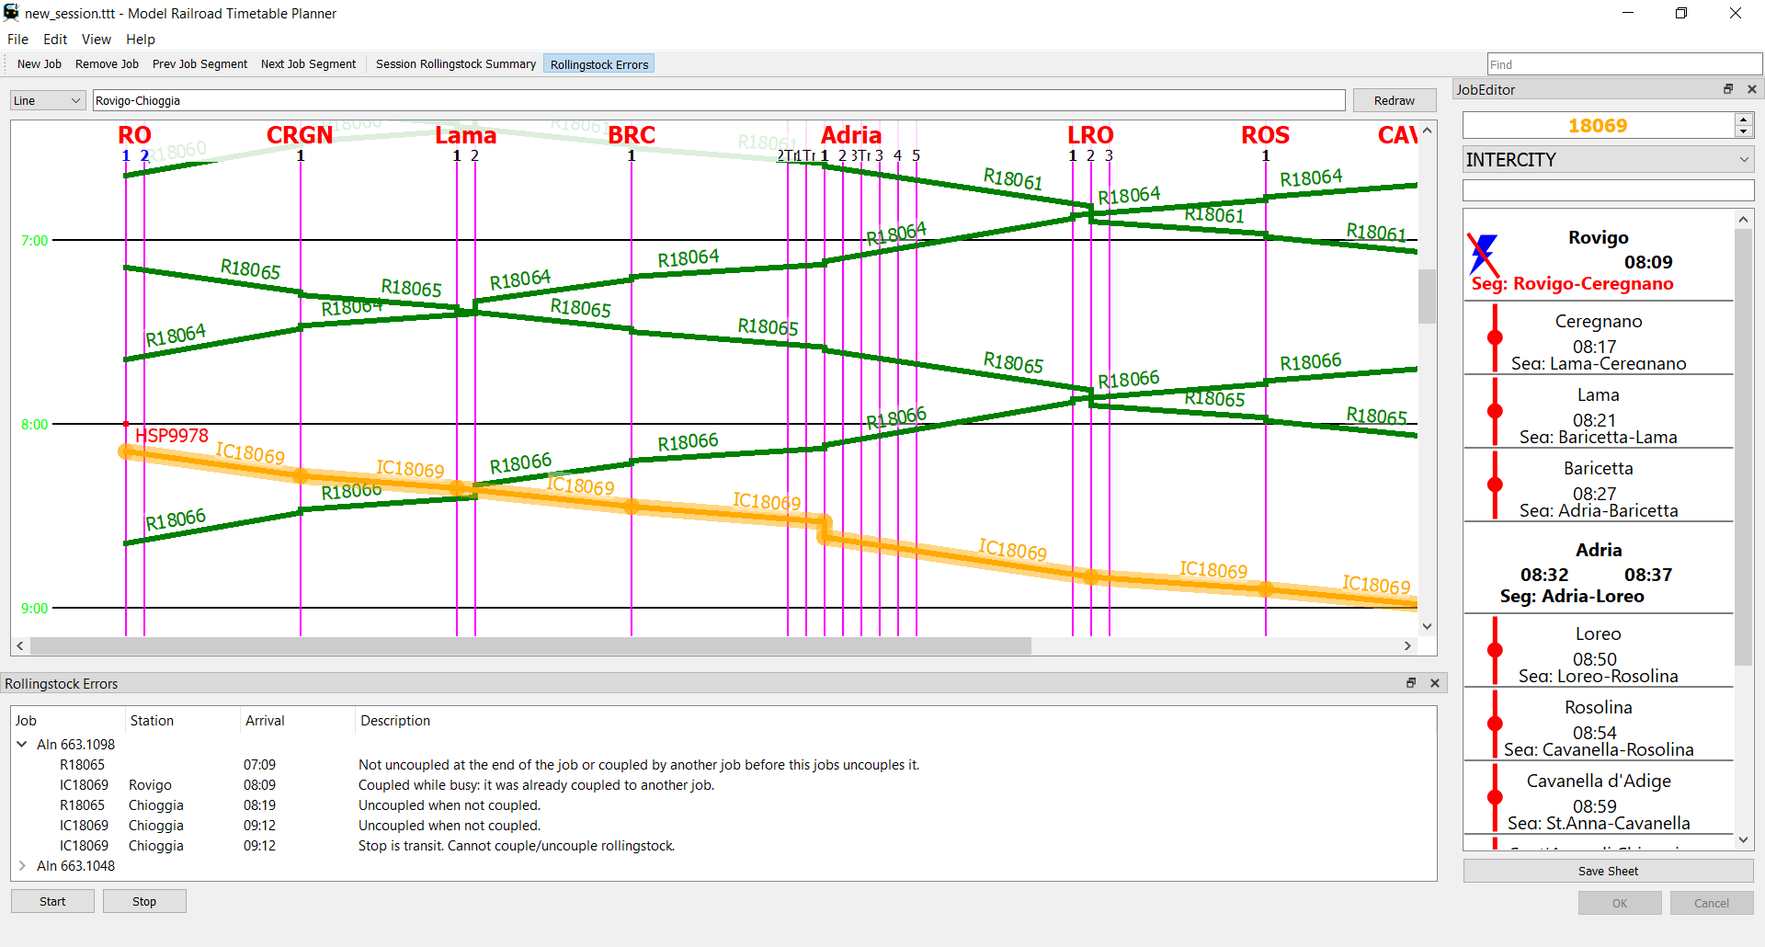Float the JobEditor panel
This screenshot has height=947, width=1765.
[1728, 89]
